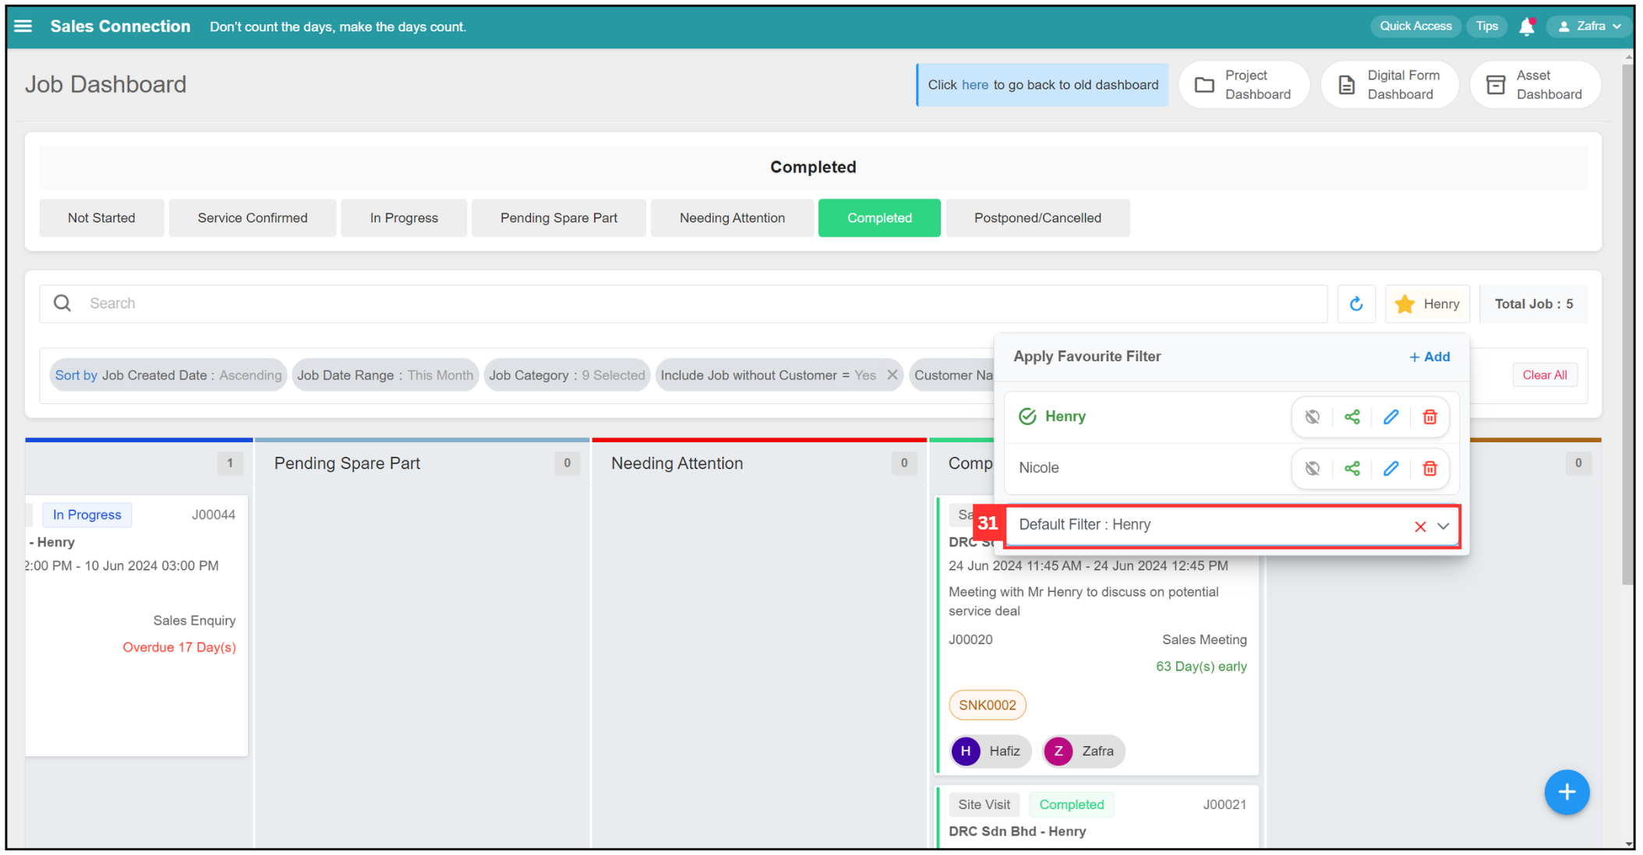Screen dimensions: 1643x855
Task: Edit the Henry favourite filter
Action: [1391, 417]
